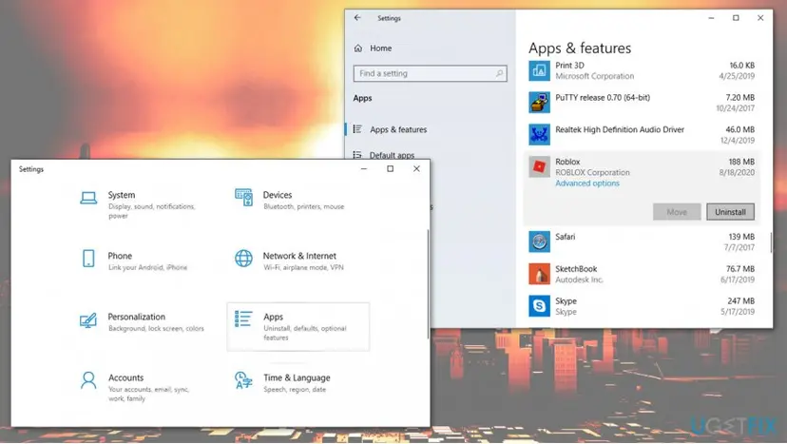The image size is (787, 444).
Task: Click the PuTTY app icon
Action: pyautogui.click(x=539, y=103)
